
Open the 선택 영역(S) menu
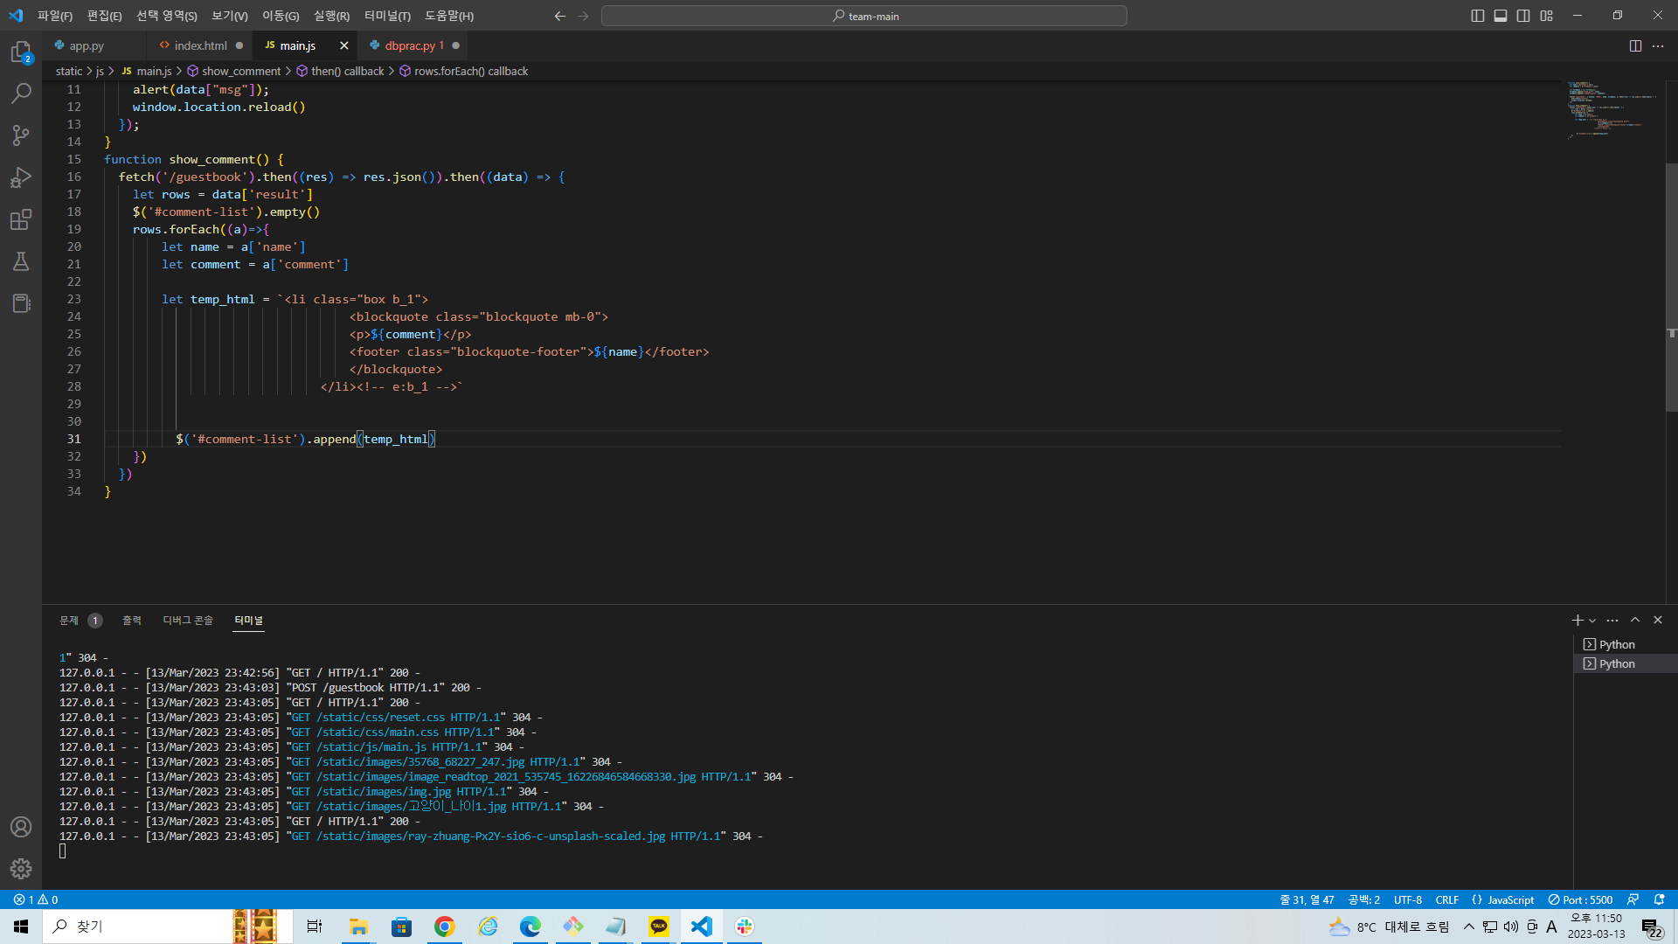coord(167,16)
